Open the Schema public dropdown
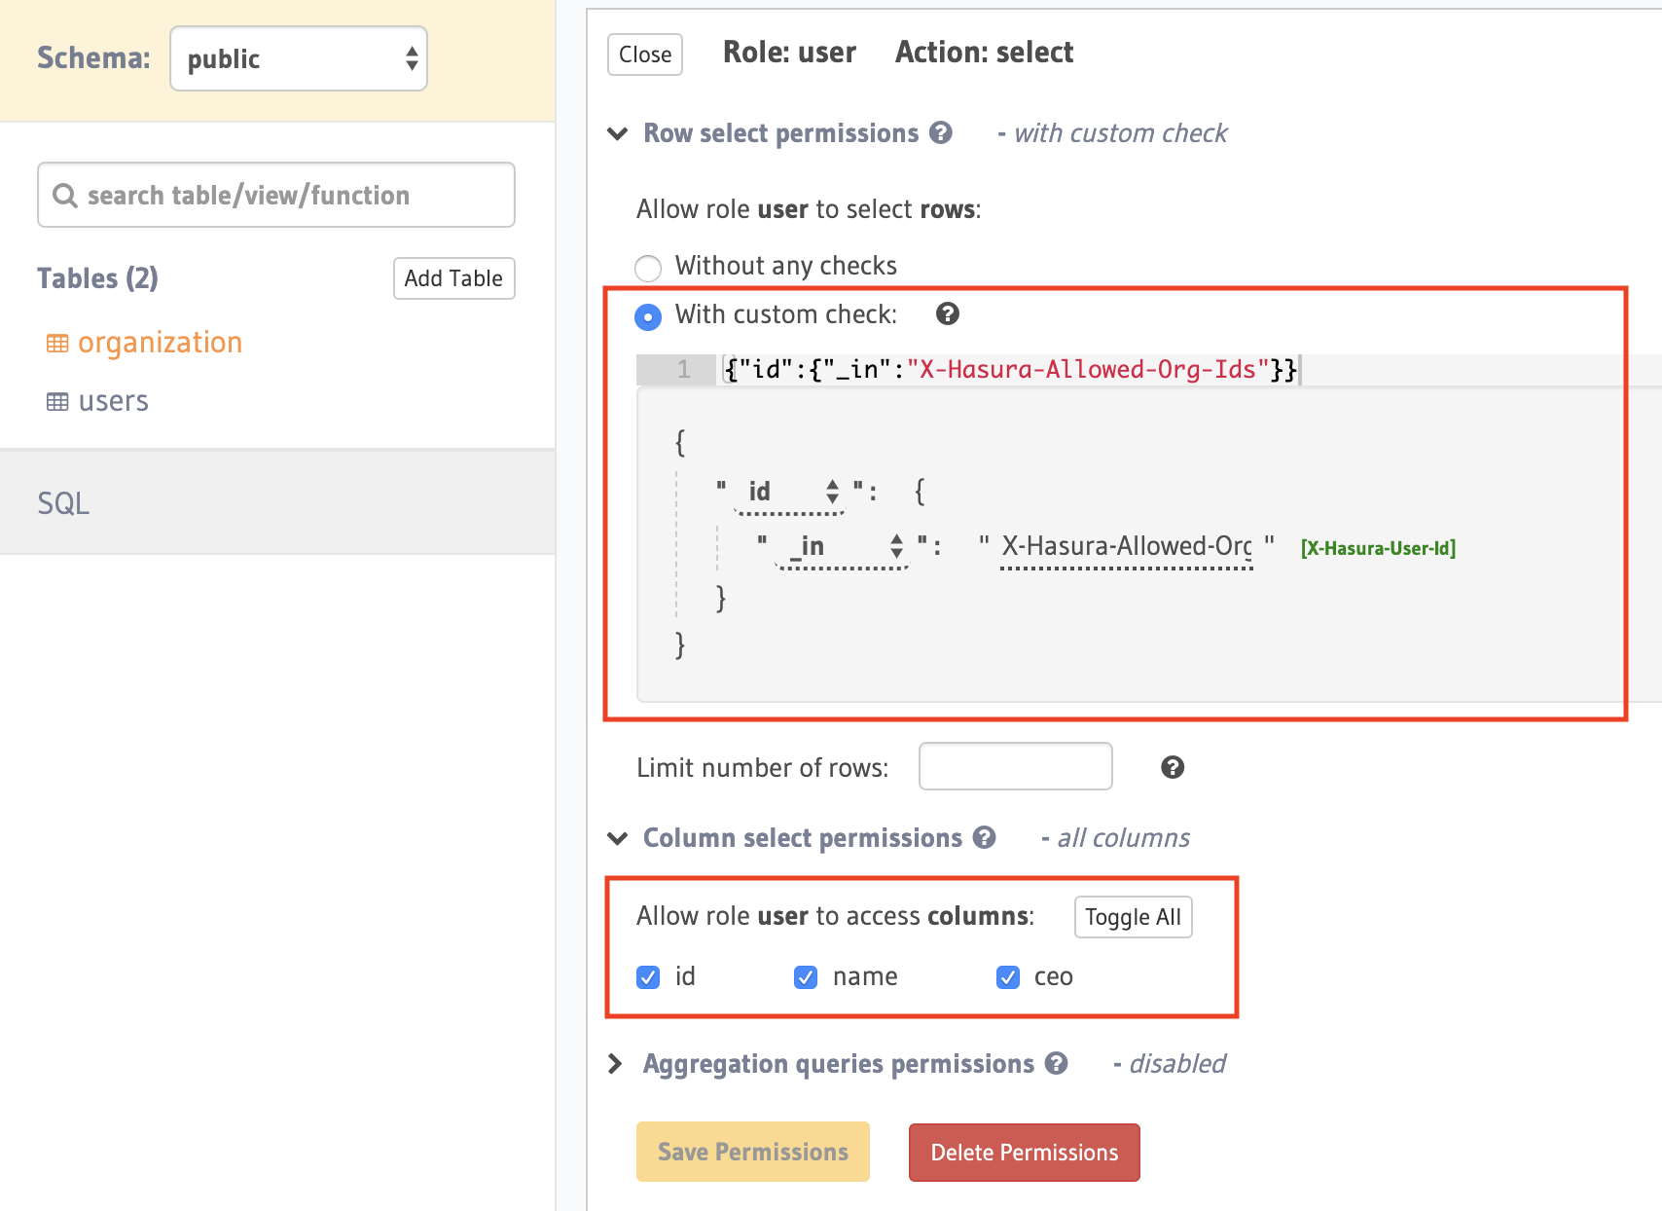Viewport: 1662px width, 1211px height. click(299, 58)
